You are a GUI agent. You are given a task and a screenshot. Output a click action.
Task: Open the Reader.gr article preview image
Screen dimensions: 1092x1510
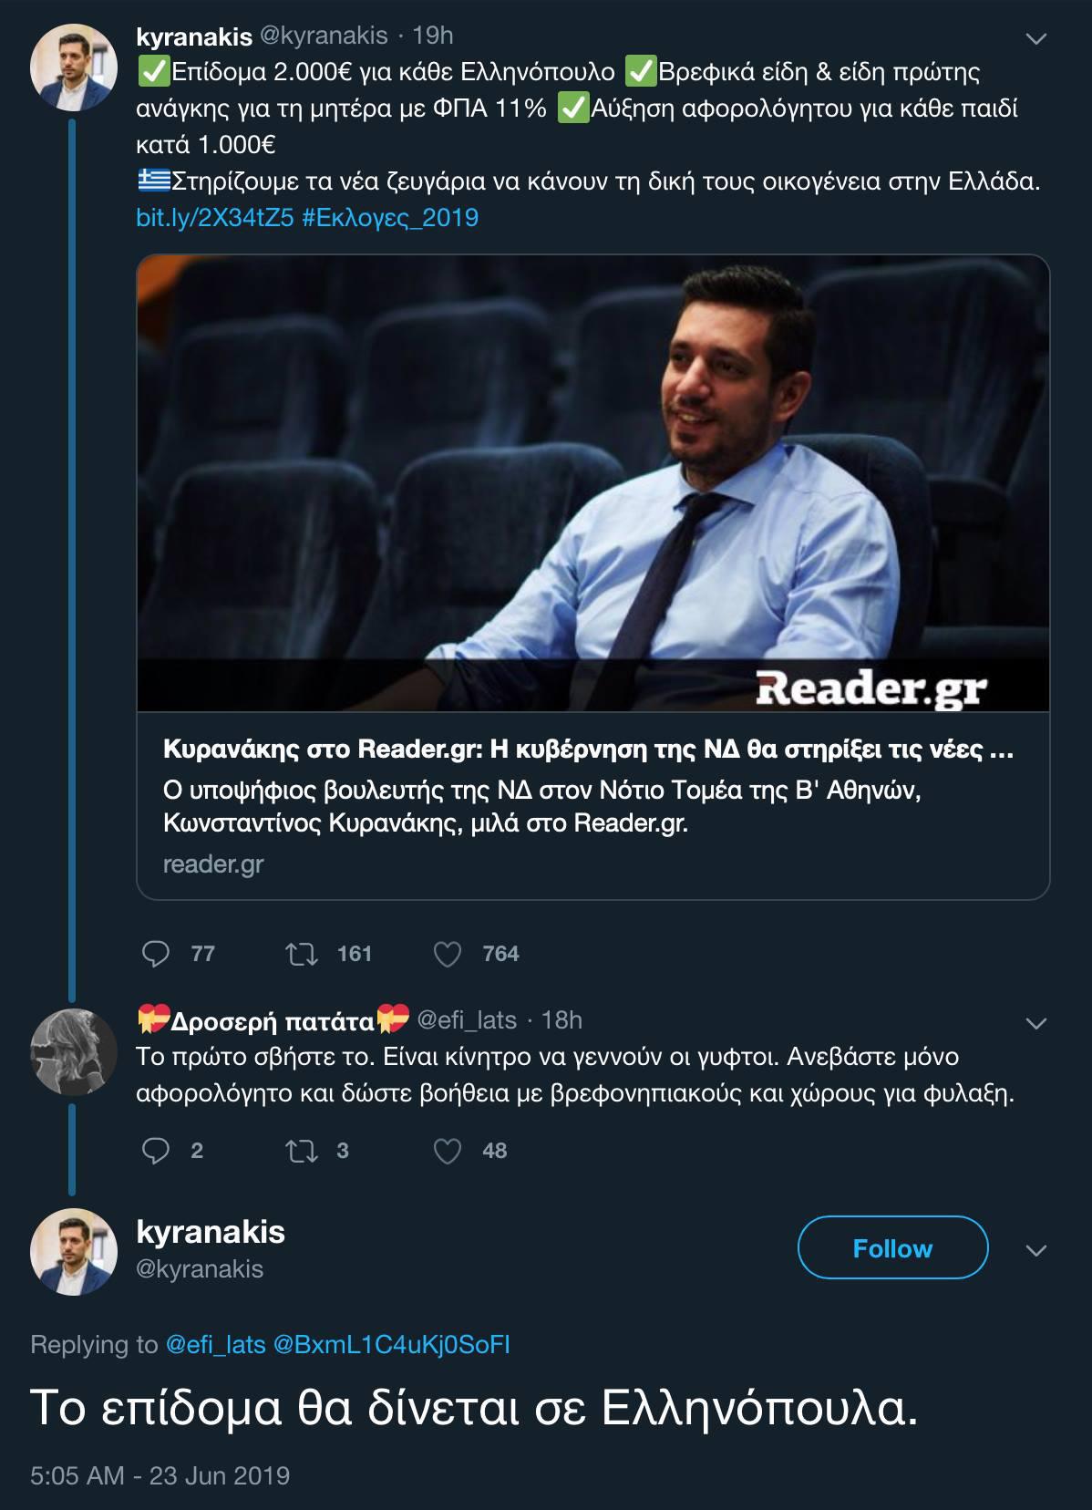pos(592,483)
